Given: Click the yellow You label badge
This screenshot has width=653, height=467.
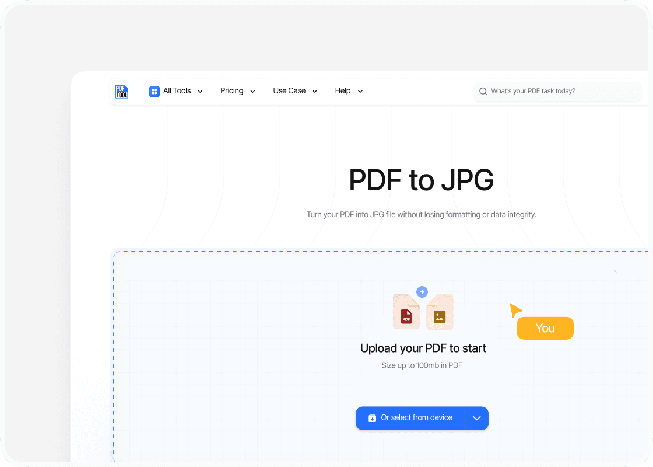Looking at the screenshot, I should (x=545, y=328).
